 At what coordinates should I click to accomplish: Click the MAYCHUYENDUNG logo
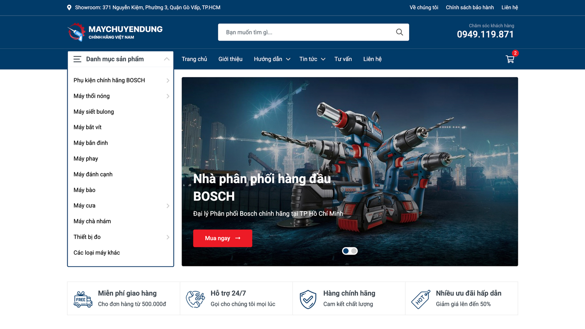115,32
